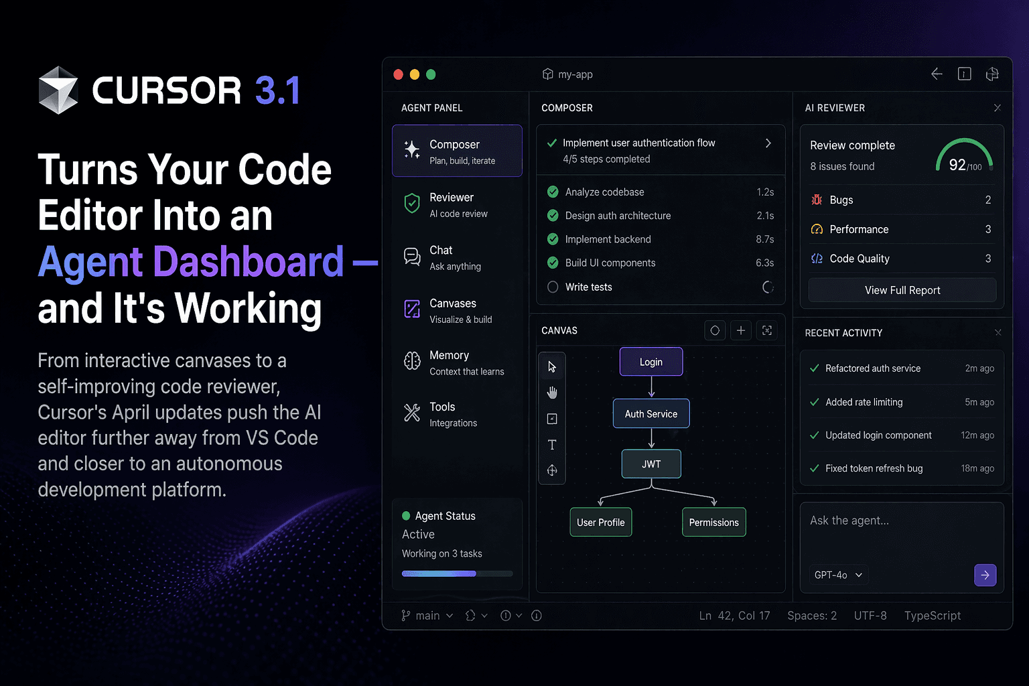This screenshot has height=686, width=1029.
Task: Click TypeScript language in status bar
Action: pos(932,616)
